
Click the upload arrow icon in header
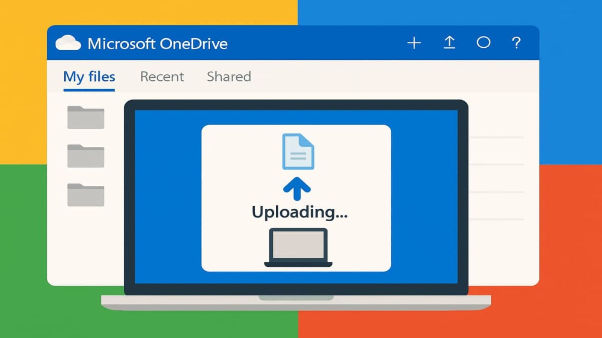[x=449, y=42]
